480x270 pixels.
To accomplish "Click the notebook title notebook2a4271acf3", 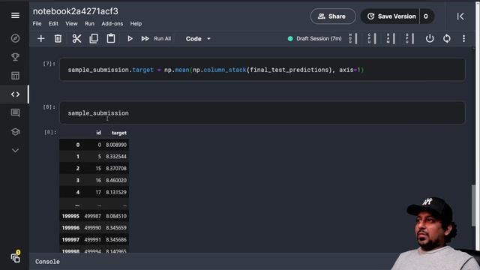I will pyautogui.click(x=76, y=11).
